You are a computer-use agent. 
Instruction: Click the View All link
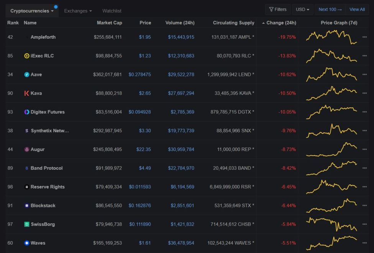click(x=357, y=10)
